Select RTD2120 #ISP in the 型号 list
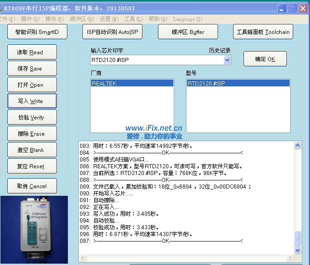This screenshot has height=265, width=310. pyautogui.click(x=238, y=84)
